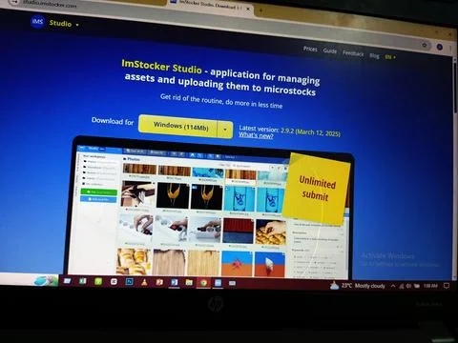Open the Prices page
Image resolution: width=458 pixels, height=343 pixels.
pos(310,49)
